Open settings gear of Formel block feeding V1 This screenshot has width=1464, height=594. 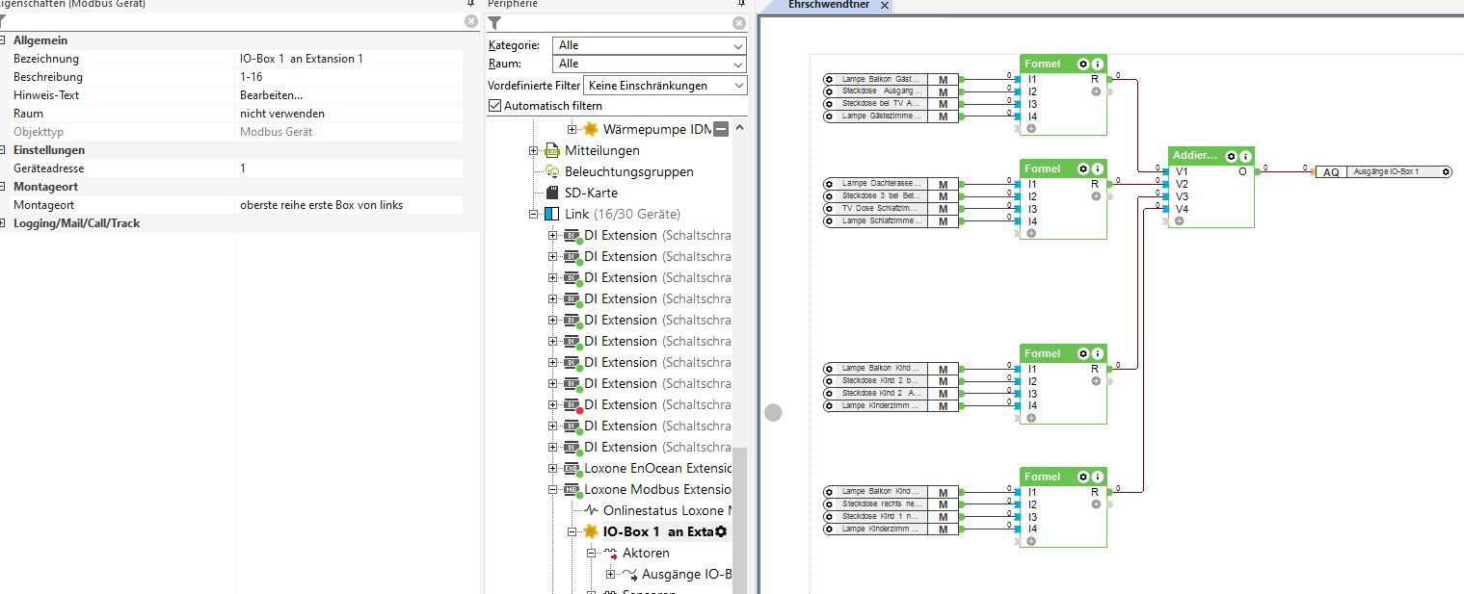tap(1082, 64)
